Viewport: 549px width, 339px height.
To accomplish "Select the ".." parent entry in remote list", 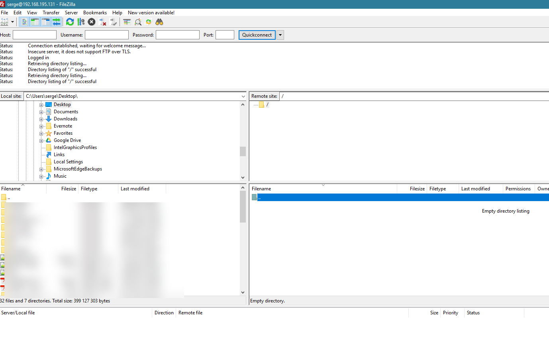I will click(399, 198).
